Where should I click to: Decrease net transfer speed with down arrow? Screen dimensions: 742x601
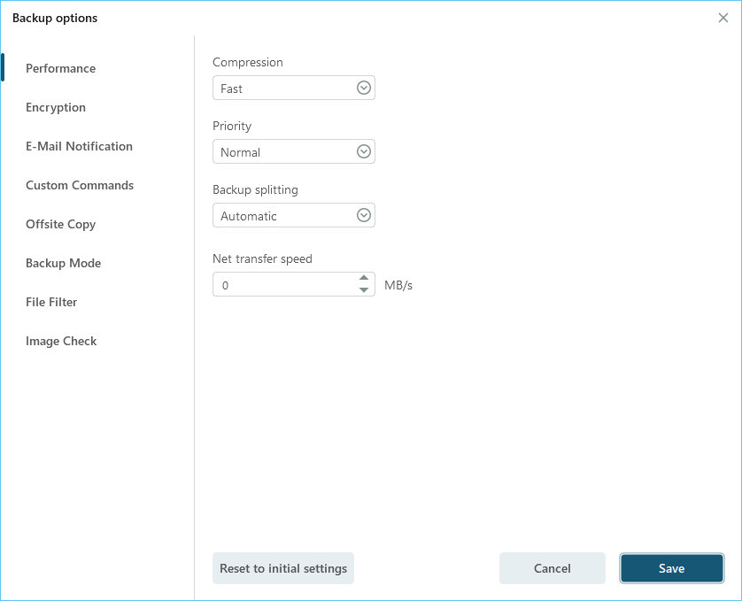[x=364, y=290]
